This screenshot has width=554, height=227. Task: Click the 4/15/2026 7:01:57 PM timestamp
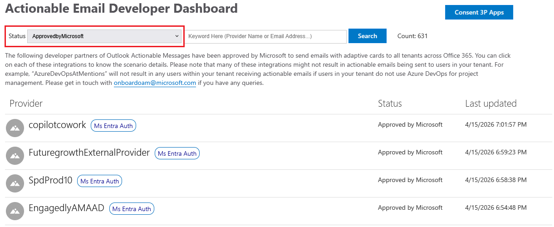coord(496,124)
